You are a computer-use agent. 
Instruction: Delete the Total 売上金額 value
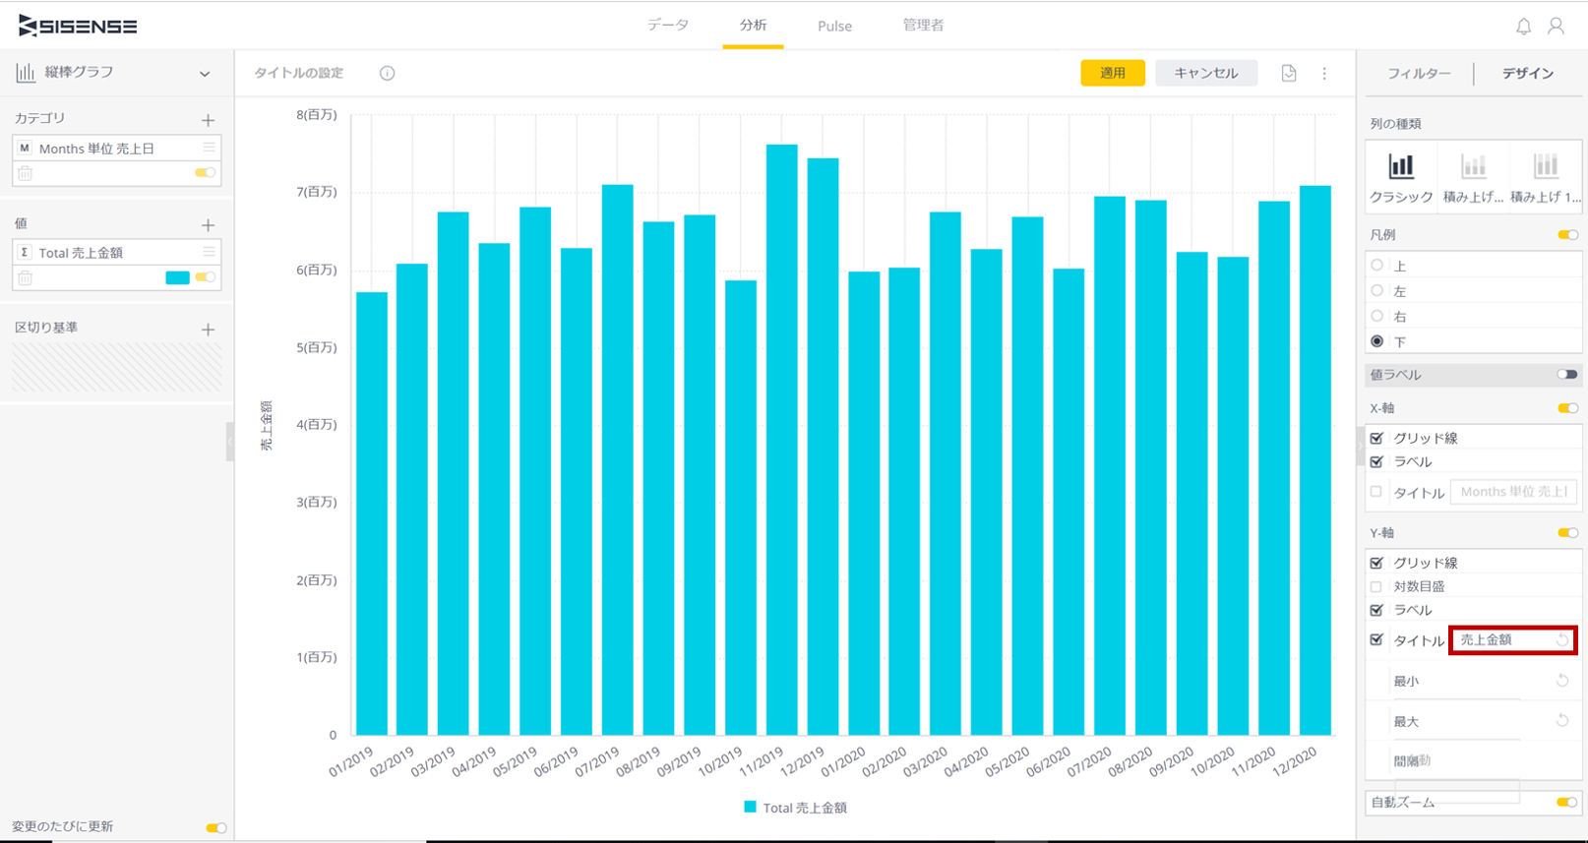point(26,278)
